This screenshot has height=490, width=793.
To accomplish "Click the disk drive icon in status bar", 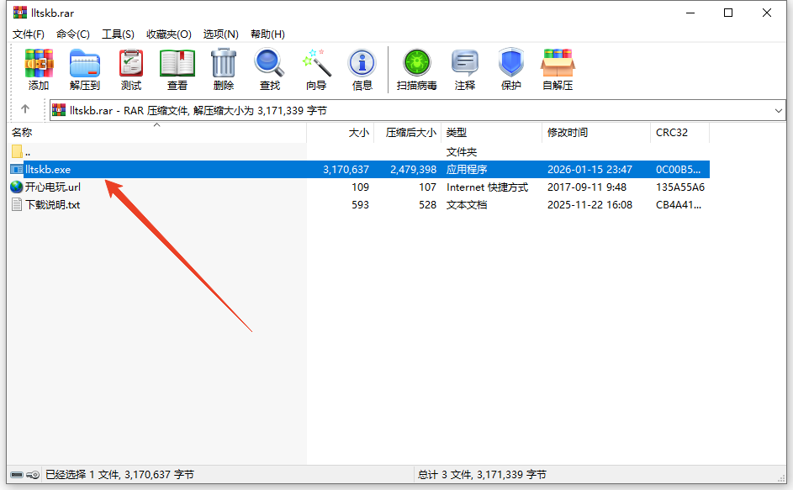I will point(17,475).
